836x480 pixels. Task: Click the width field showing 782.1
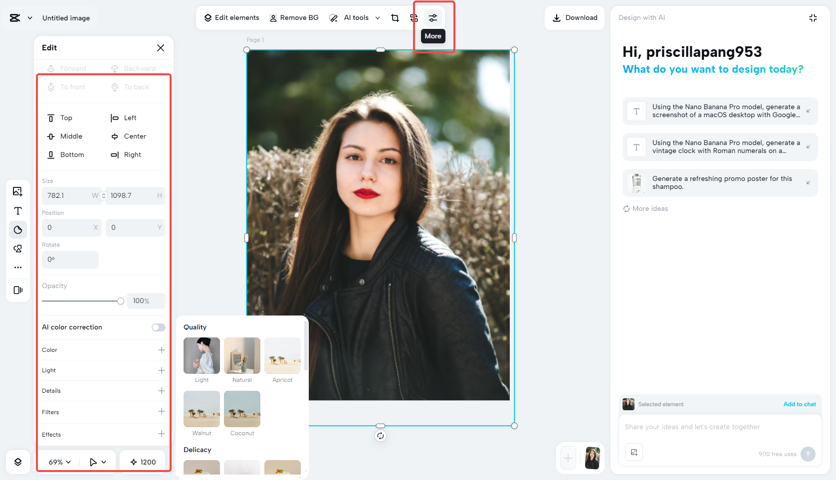click(71, 196)
